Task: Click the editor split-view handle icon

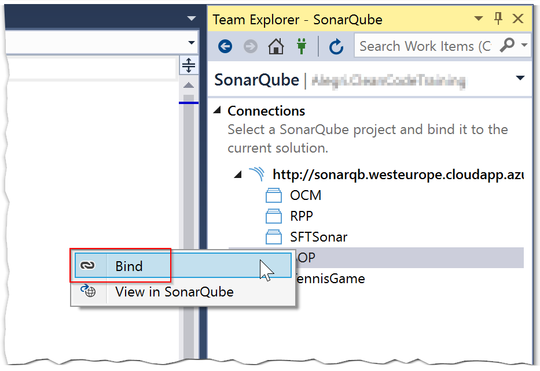Action: (189, 65)
